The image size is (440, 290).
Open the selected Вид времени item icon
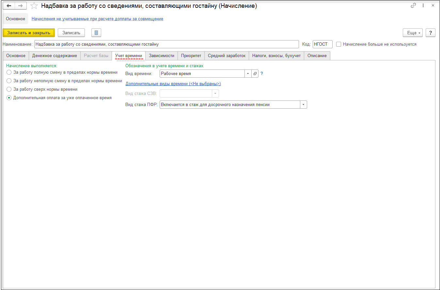click(x=255, y=74)
